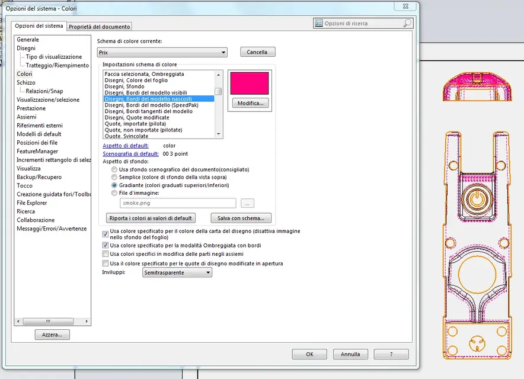524x379 pixels.
Task: Click the color list scroll down arrow
Action: coord(219,134)
